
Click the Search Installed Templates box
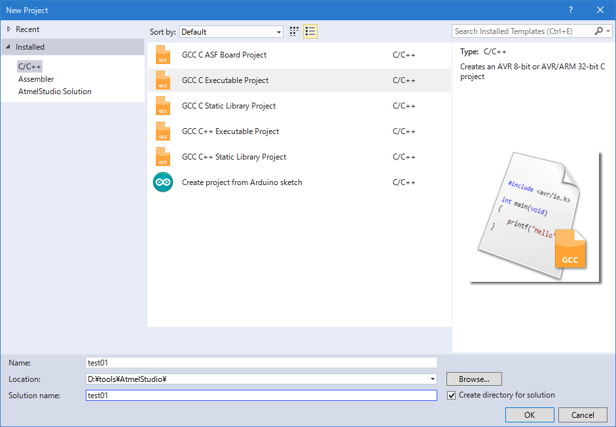coord(522,31)
